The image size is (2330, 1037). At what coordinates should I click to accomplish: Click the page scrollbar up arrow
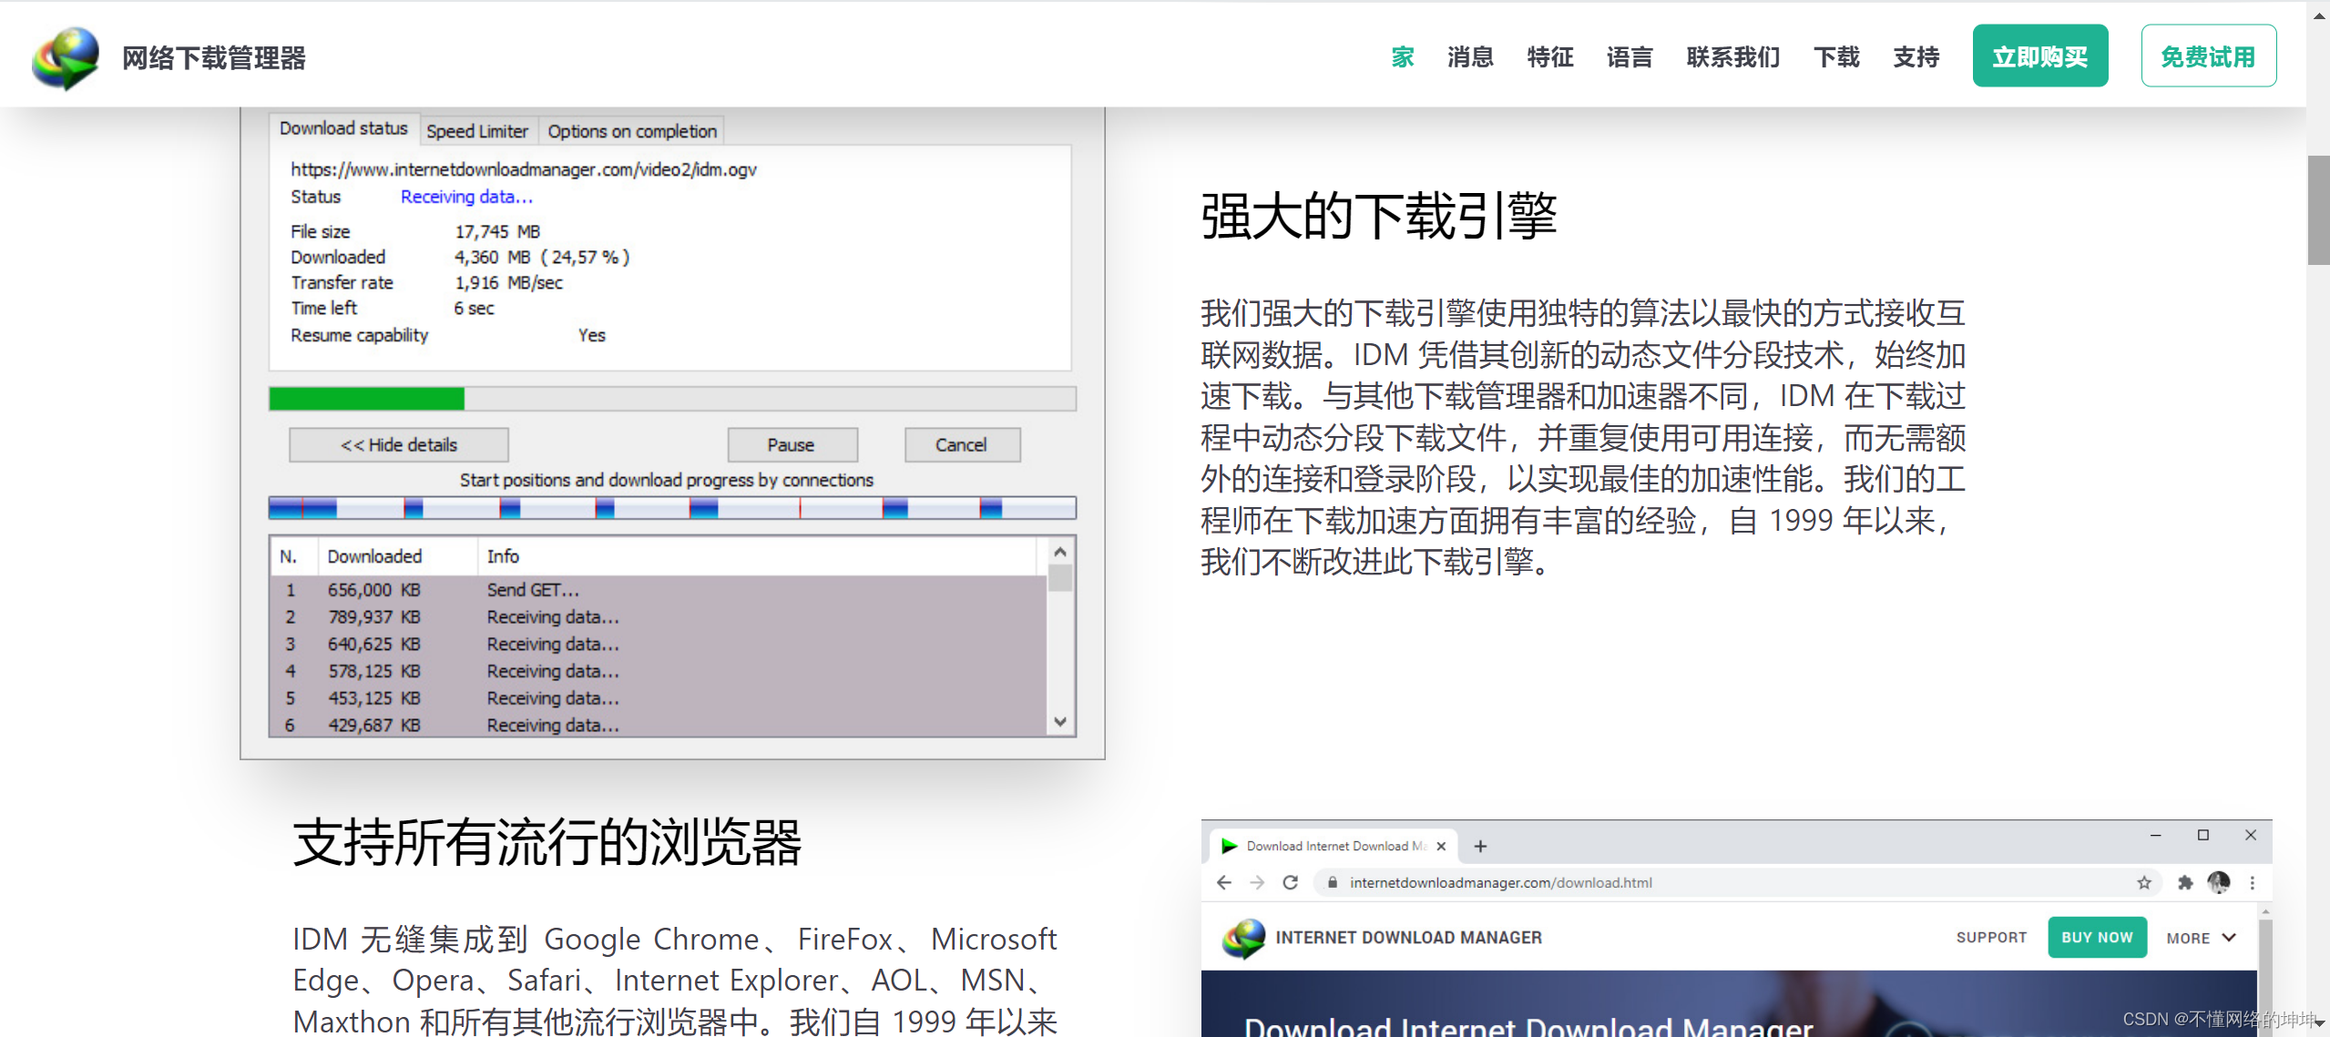(x=2319, y=15)
